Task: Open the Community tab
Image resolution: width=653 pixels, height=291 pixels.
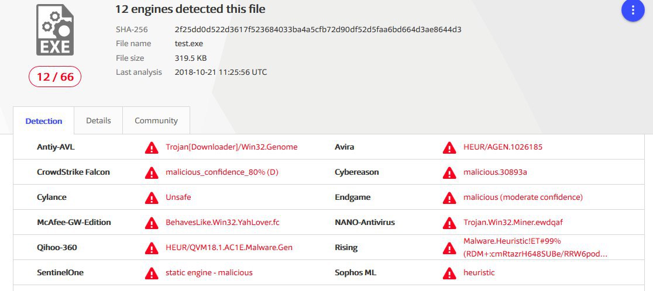Action: point(156,120)
